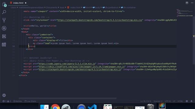The width and height of the screenshot is (195, 109).
Task: Click the div.jumbotron breadcrumb symbol
Action: (110, 8)
